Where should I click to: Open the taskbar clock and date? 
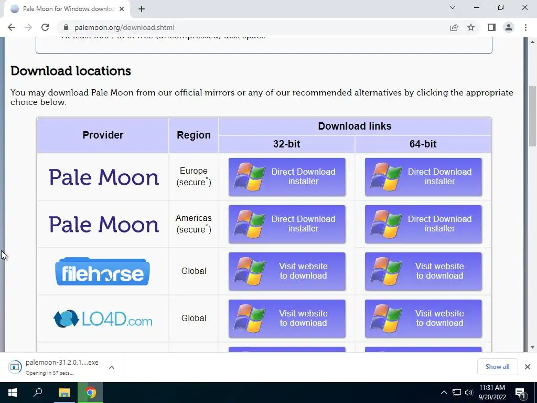[x=492, y=393]
